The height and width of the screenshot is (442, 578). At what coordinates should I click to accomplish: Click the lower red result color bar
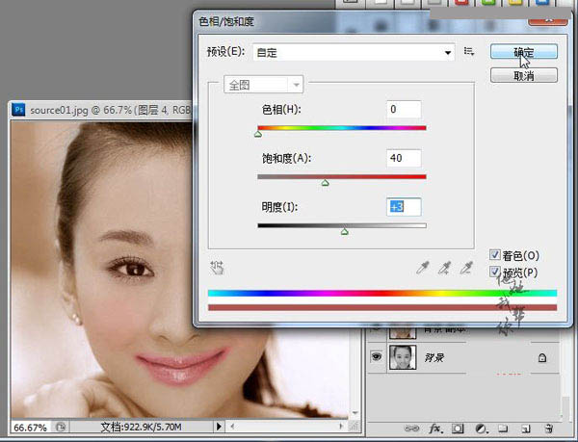coord(382,307)
